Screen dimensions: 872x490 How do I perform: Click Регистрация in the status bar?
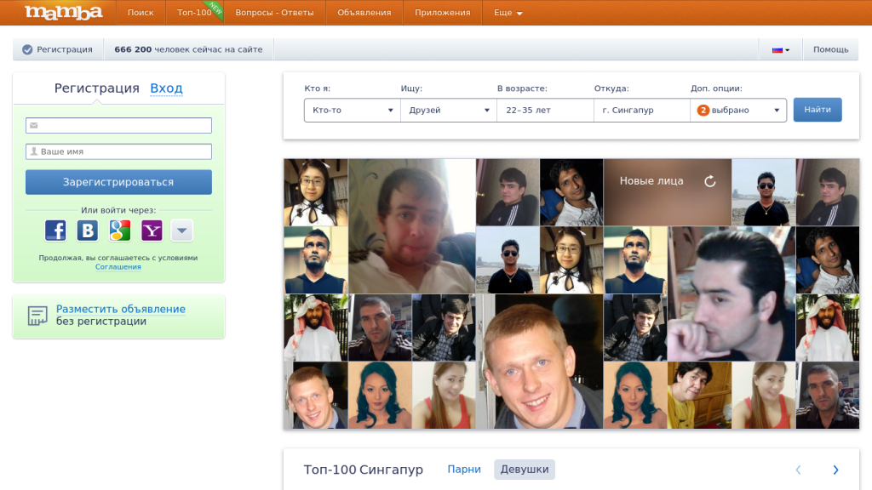pyautogui.click(x=65, y=49)
